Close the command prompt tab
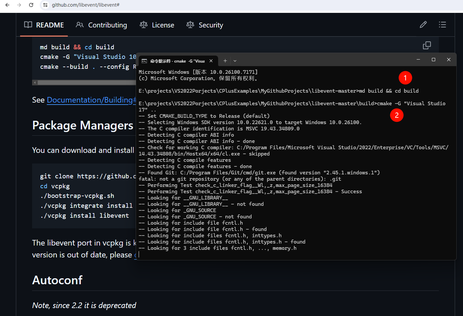 coord(211,61)
